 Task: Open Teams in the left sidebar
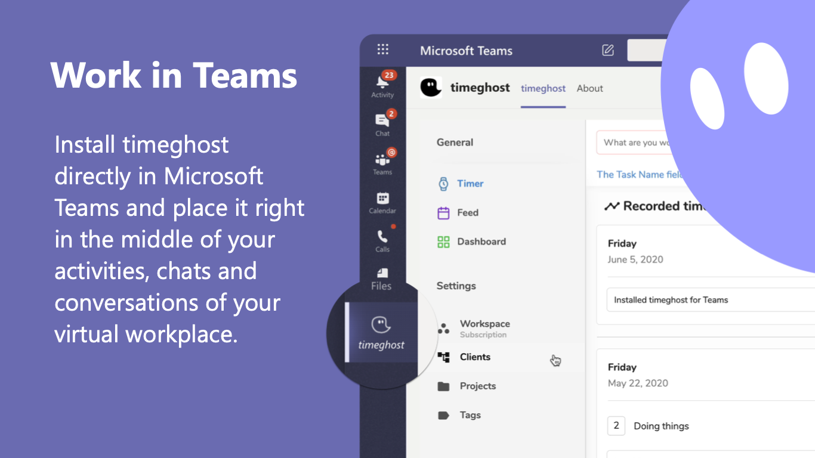383,163
